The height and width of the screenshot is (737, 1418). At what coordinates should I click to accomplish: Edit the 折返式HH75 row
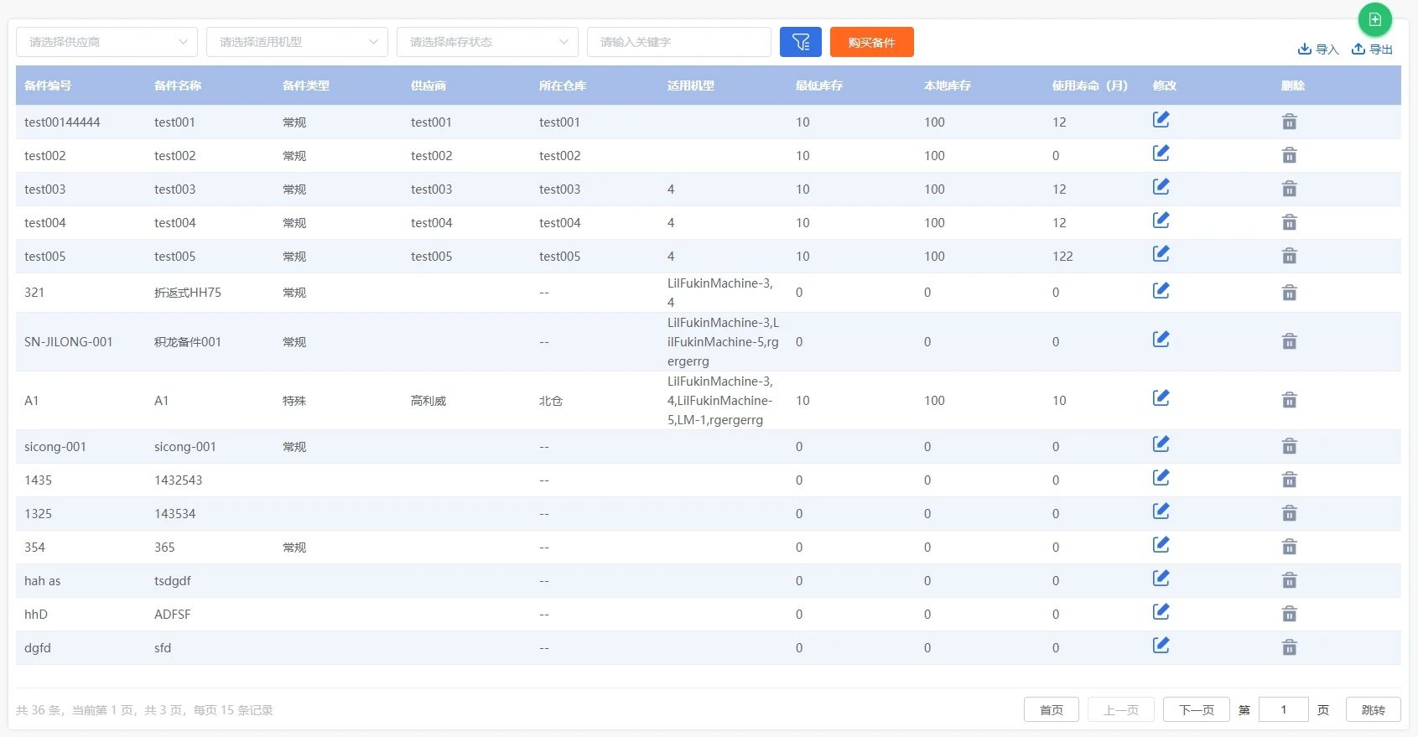click(1161, 290)
